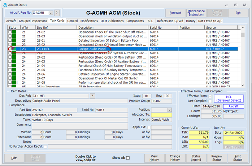Screen dimensions: 252x166
Task: Click the help button beside Aircraft Reg No
Action: click(x=57, y=13)
